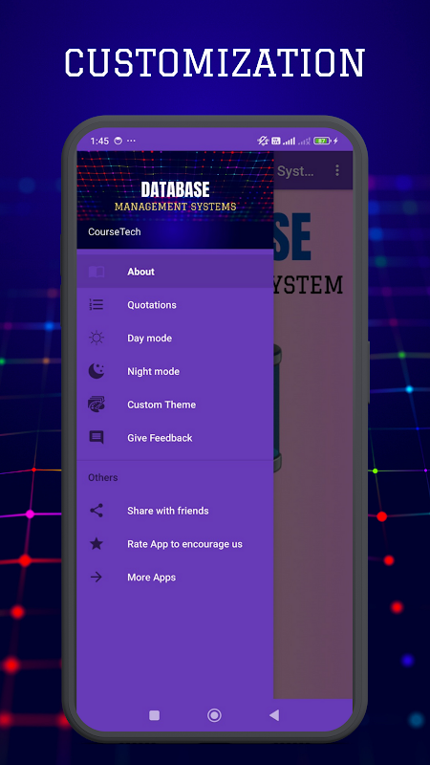This screenshot has width=430, height=765.
Task: Click the book icon beside About
Action: [97, 272]
